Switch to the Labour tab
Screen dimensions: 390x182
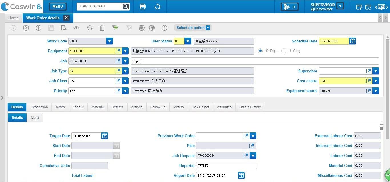click(78, 107)
